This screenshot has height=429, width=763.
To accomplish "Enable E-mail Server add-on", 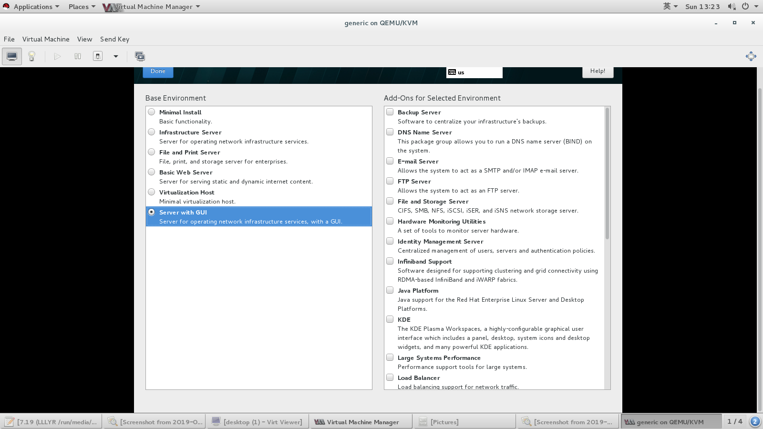I will [390, 161].
